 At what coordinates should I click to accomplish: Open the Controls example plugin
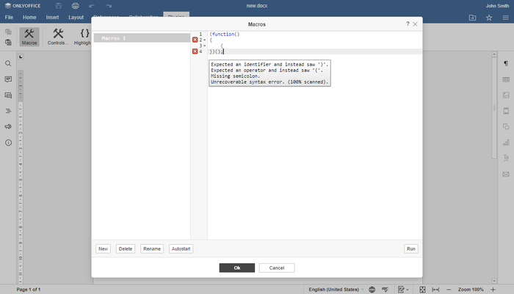click(58, 37)
